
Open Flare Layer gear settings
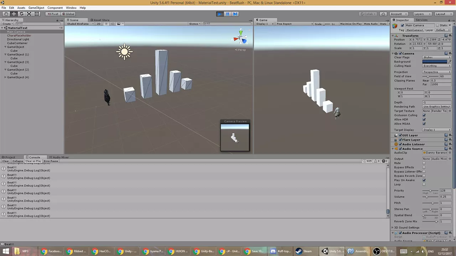pos(450,140)
